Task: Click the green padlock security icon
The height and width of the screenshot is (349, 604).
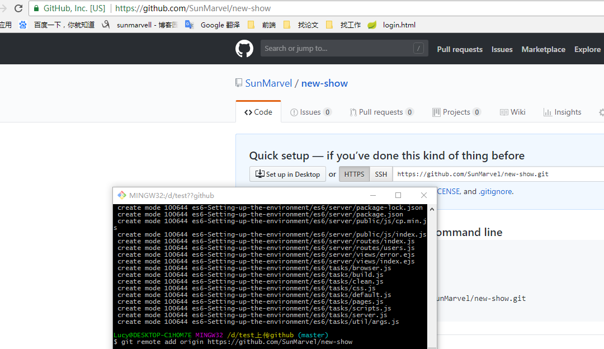Action: [36, 8]
